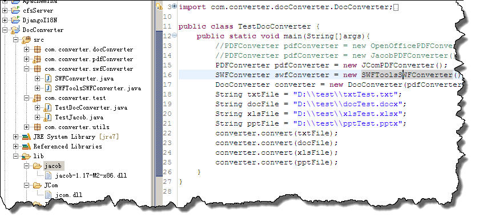Expand the com.converter.docConverter package
479x221 pixels.
pyautogui.click(x=27, y=50)
